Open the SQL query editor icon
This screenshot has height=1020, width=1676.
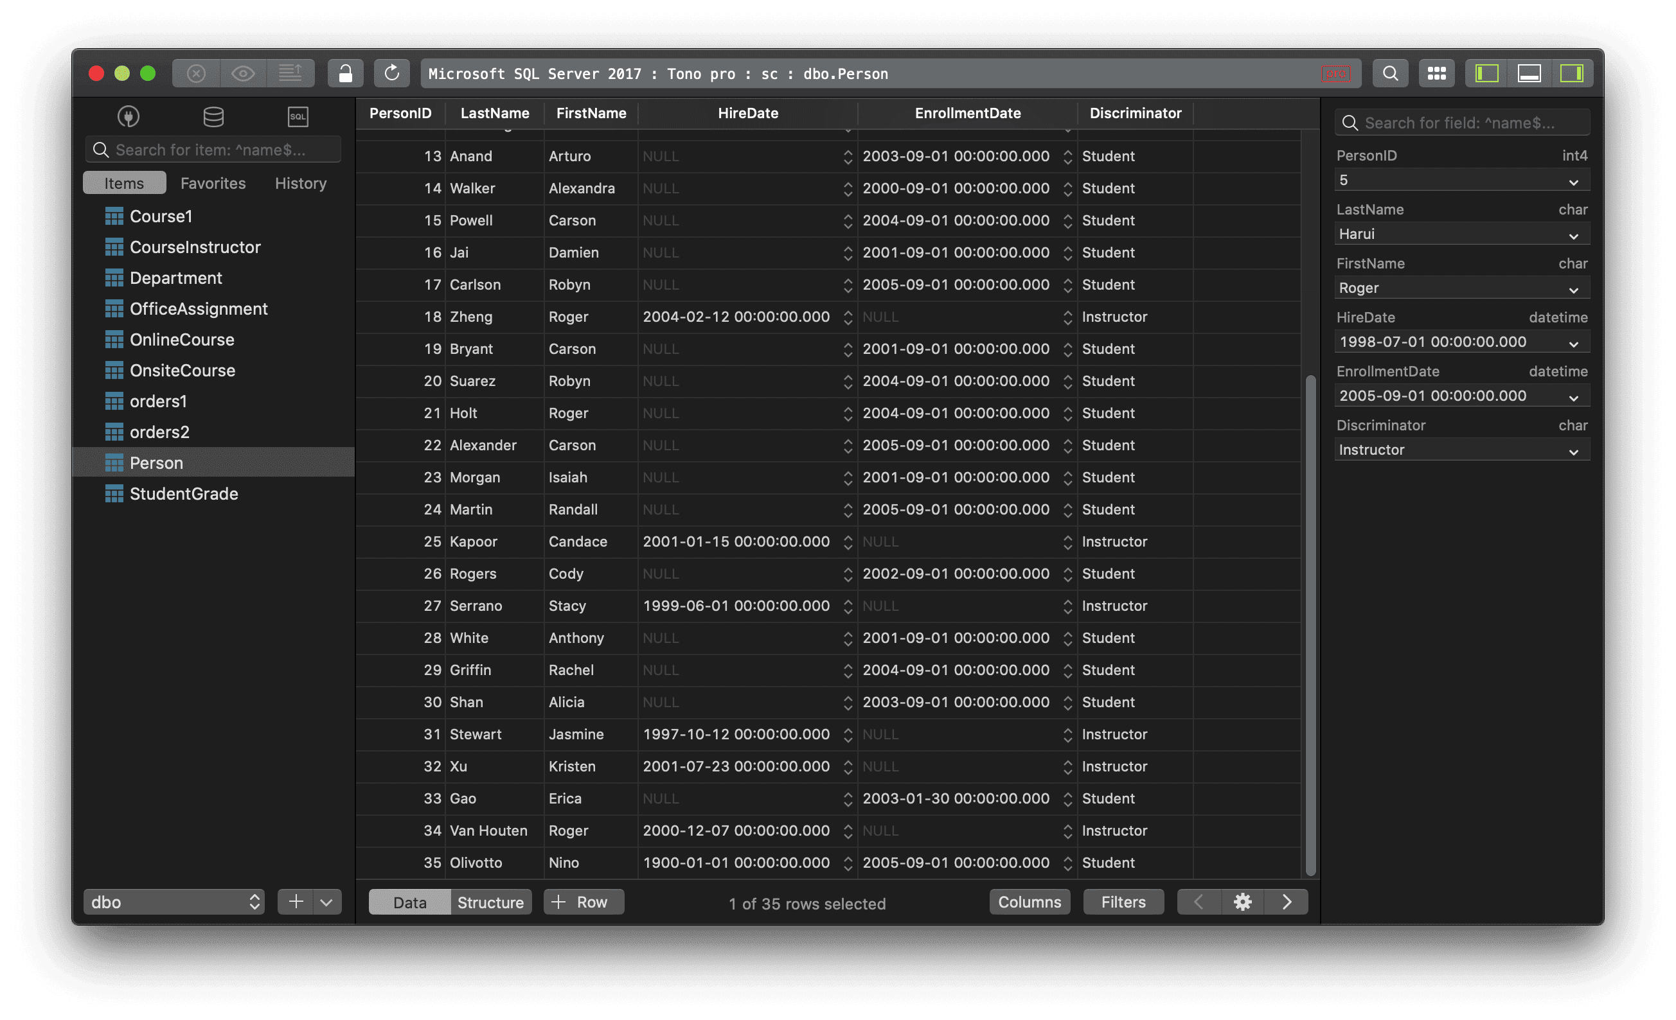pos(298,117)
